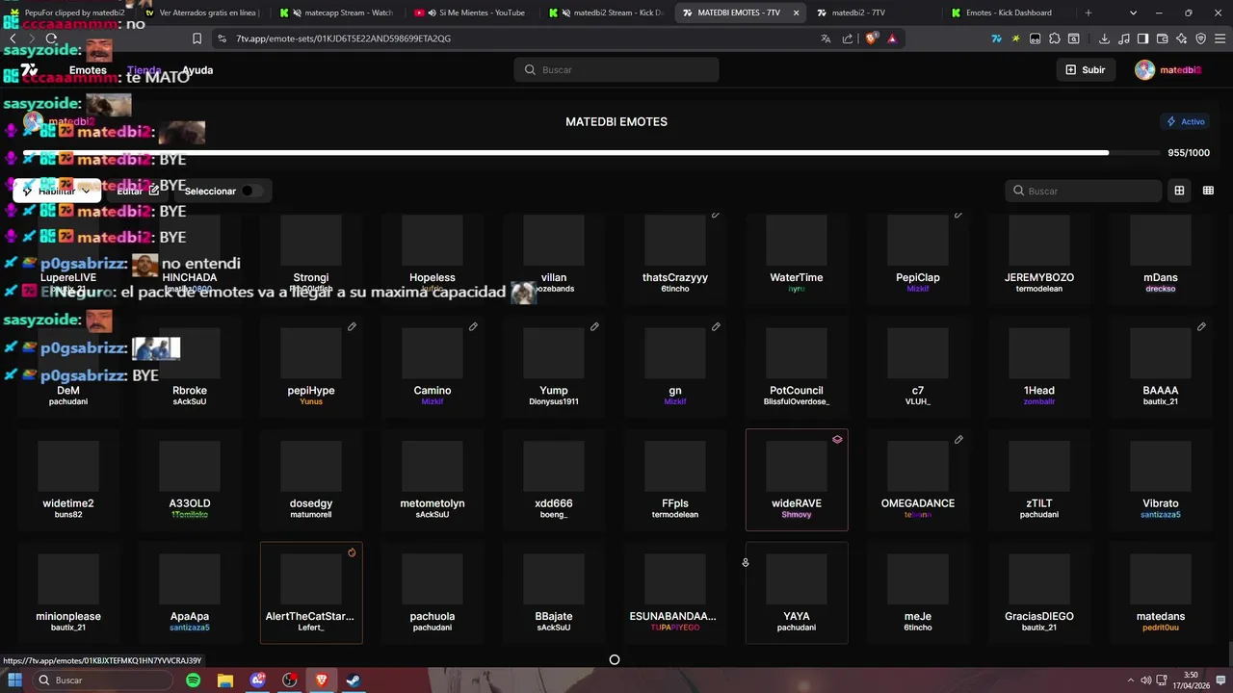Screen dimensions: 1233x693
Task: Open the Leo AI sparkle icon
Action: click(1181, 38)
